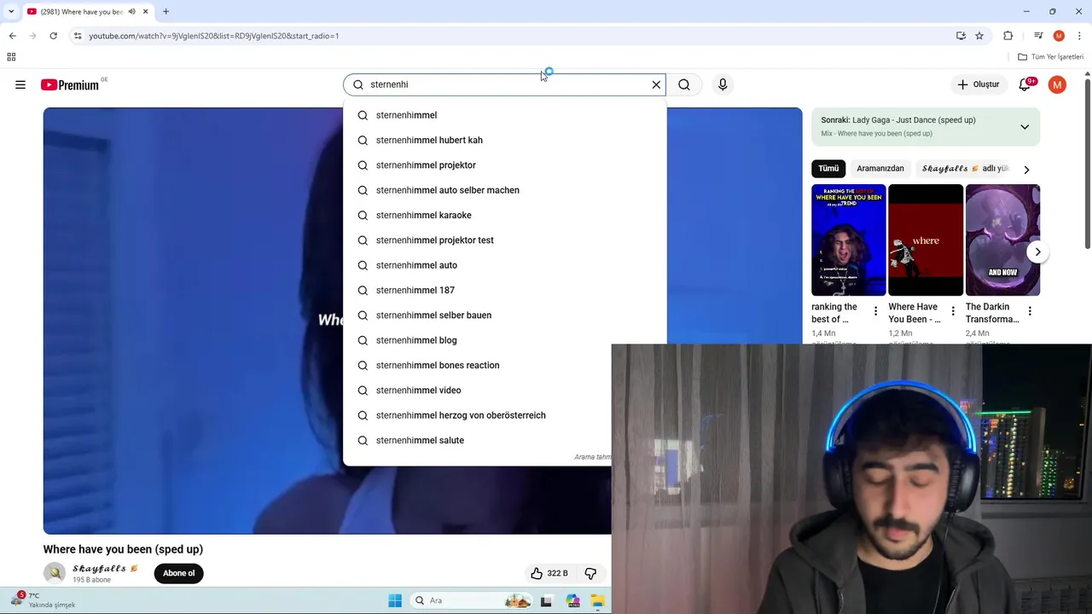Image resolution: width=1092 pixels, height=614 pixels.
Task: Choose the 'sternenhimmel blog' suggestion
Action: (x=504, y=340)
